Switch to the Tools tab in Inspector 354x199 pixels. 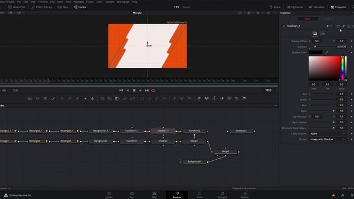coord(308,19)
